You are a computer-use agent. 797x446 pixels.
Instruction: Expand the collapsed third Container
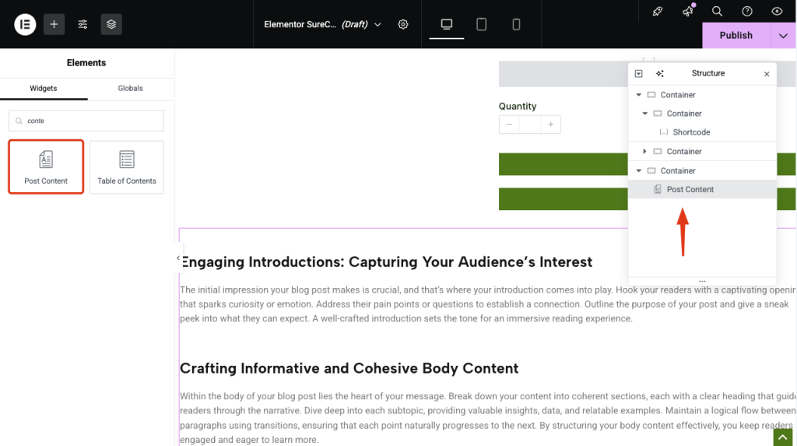(644, 152)
